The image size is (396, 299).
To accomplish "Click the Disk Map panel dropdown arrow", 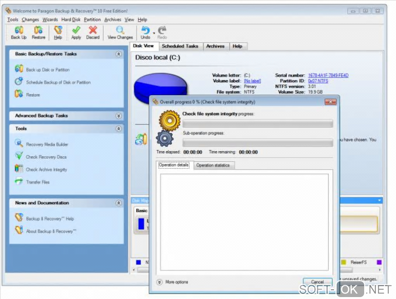I will 379,201.
